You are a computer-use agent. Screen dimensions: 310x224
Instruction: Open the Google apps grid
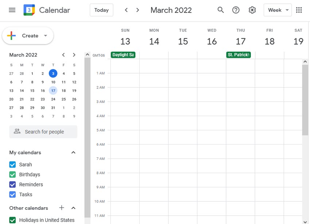[299, 10]
